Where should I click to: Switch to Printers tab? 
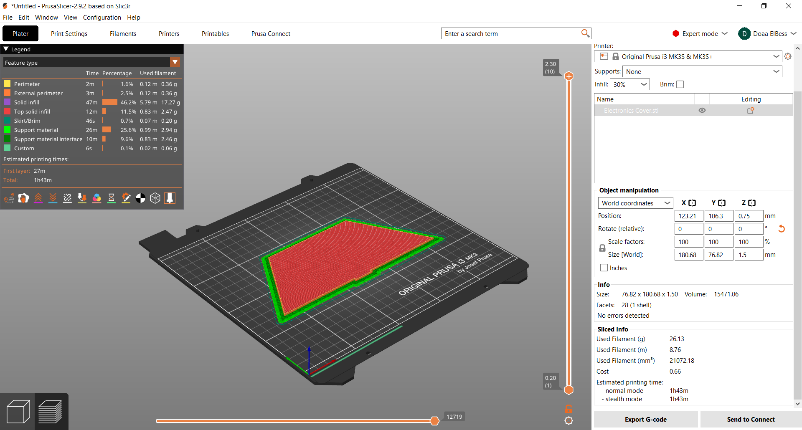(169, 33)
